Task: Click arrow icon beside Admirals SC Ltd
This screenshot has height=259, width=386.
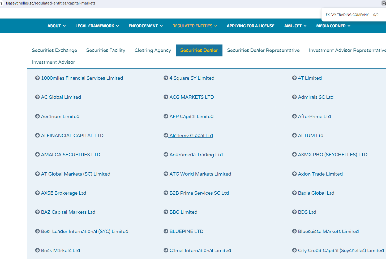Action: 294,97
